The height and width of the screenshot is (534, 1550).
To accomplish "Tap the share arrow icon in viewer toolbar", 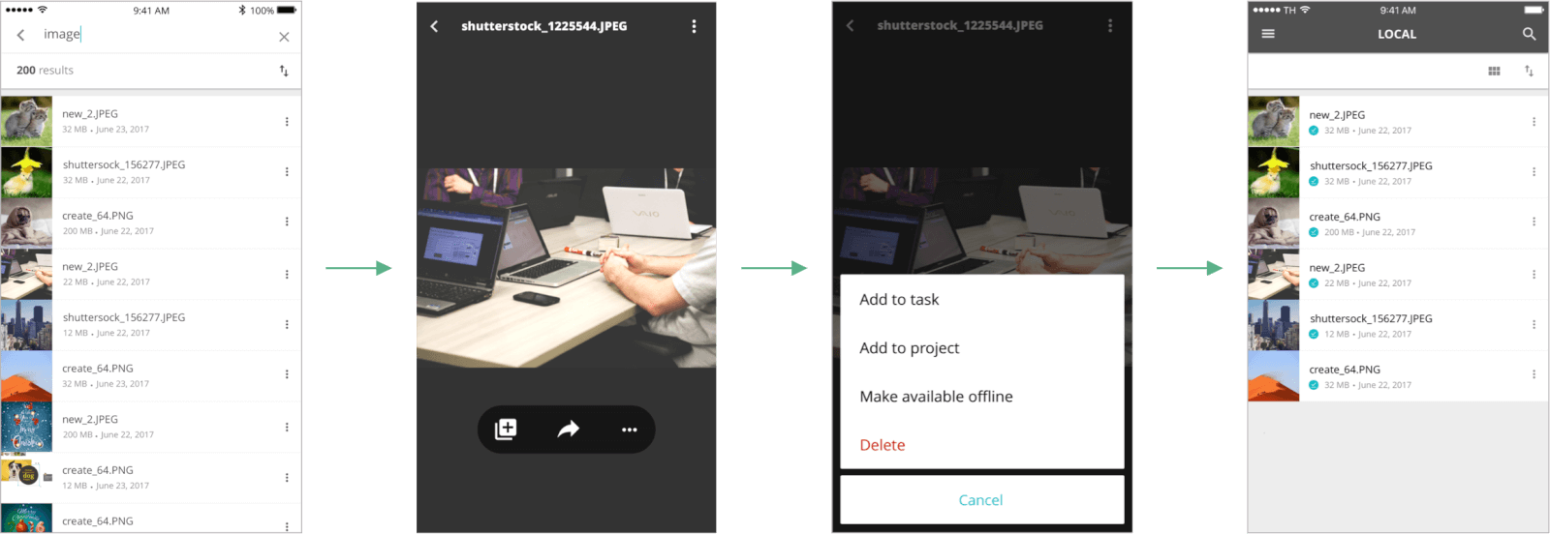I will pyautogui.click(x=568, y=430).
